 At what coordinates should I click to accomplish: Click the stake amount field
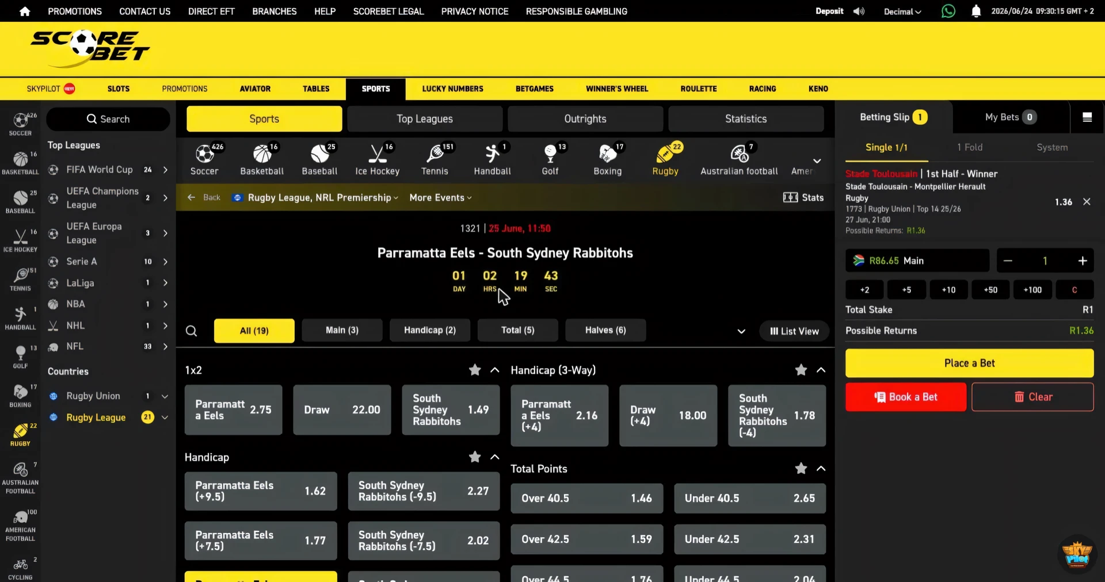click(x=1045, y=261)
